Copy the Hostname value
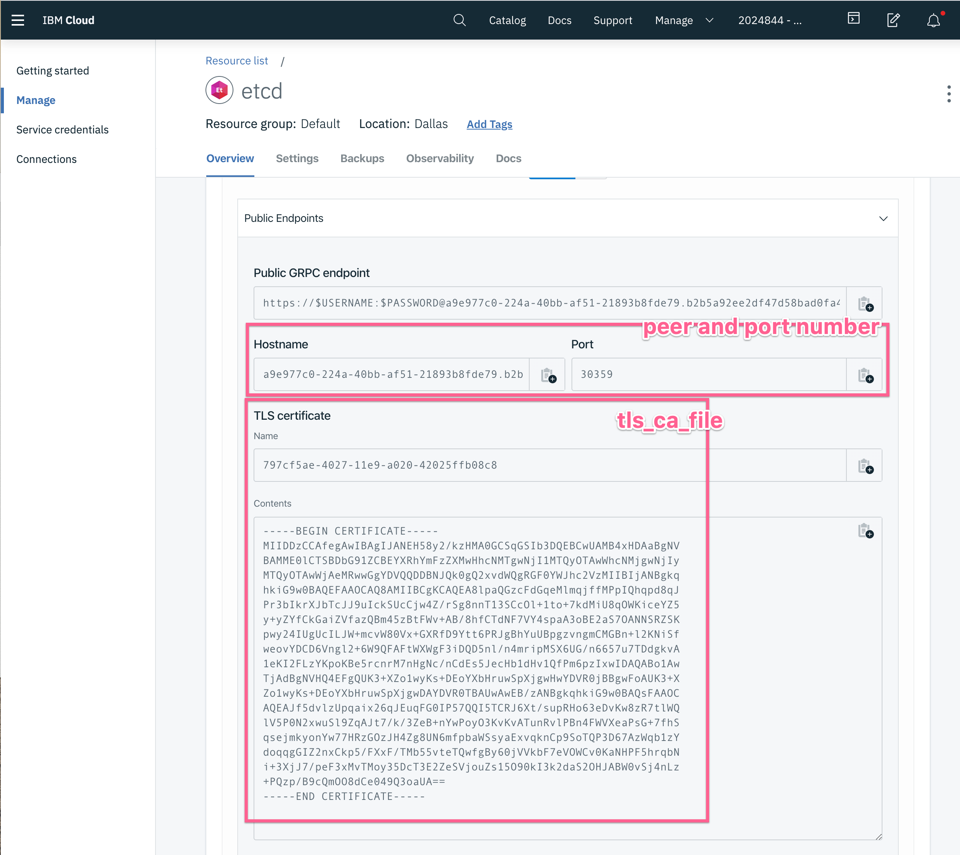The width and height of the screenshot is (960, 855). tap(547, 374)
